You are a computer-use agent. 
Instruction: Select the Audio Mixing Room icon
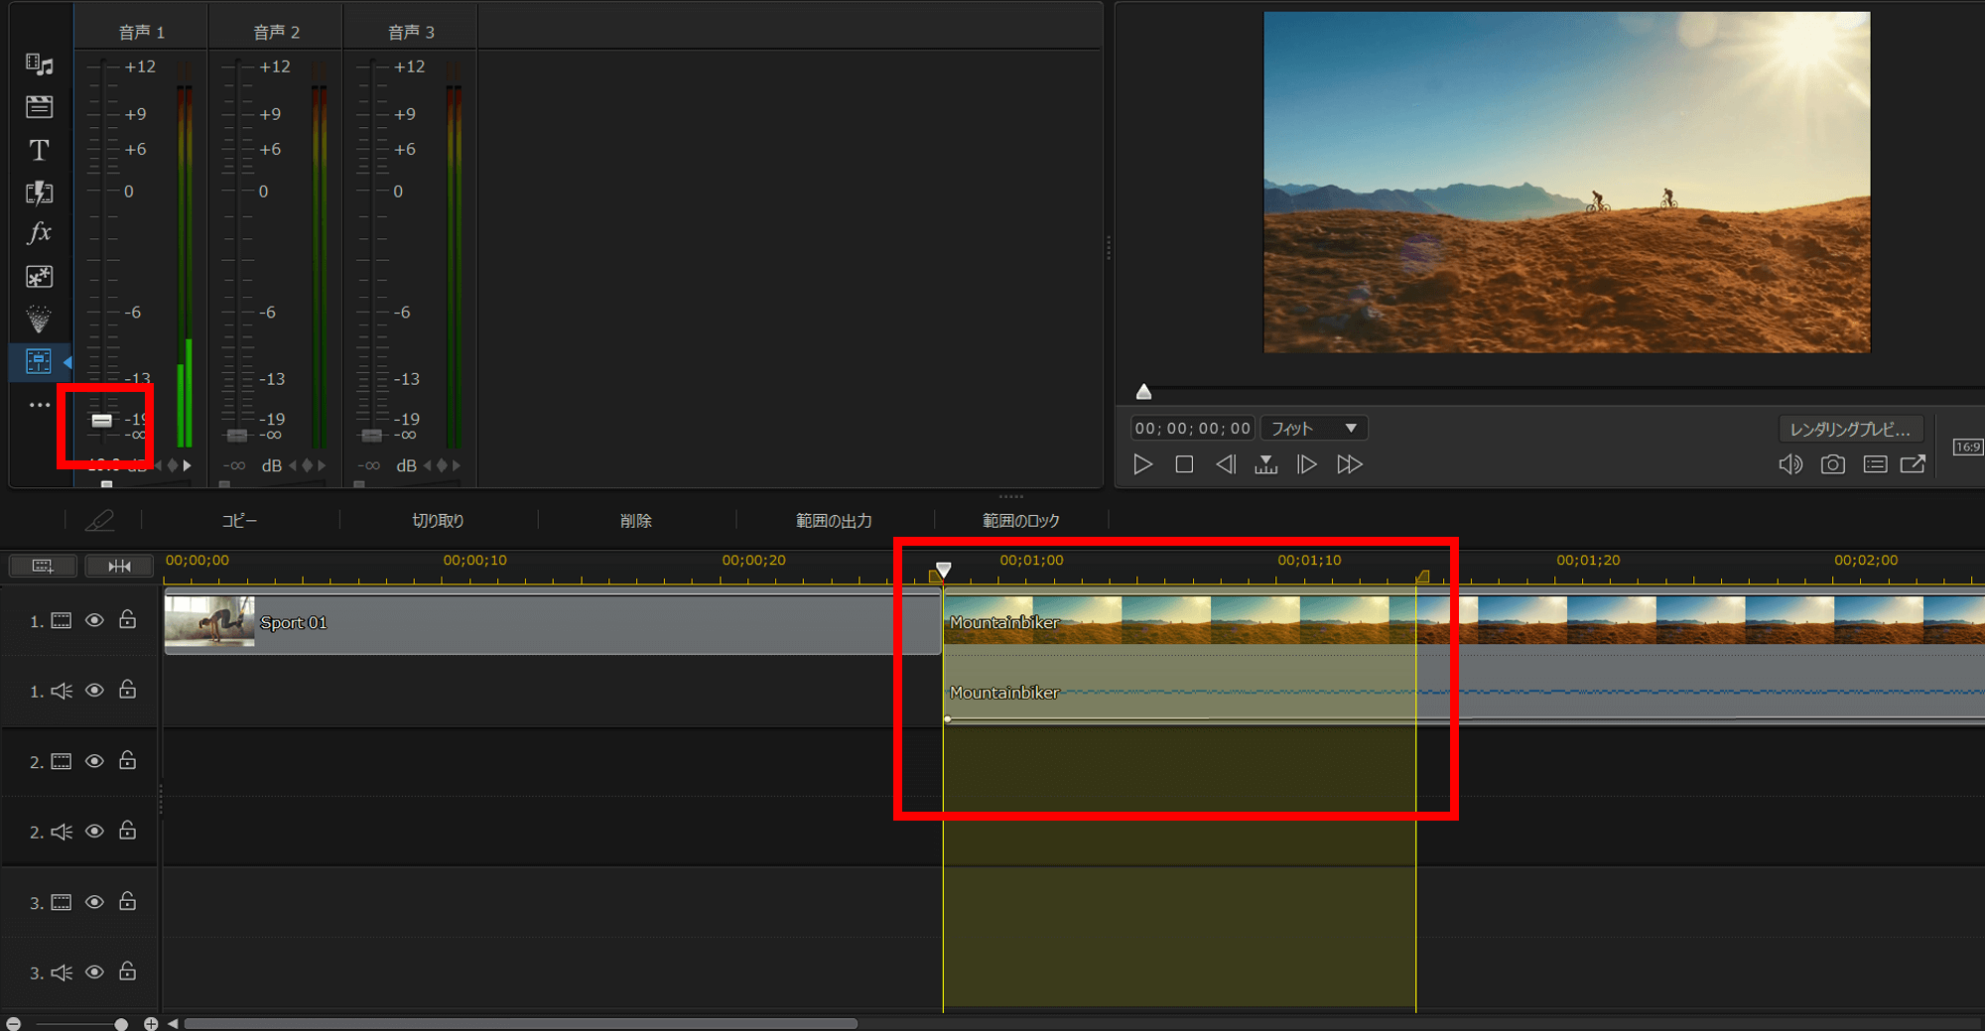[x=39, y=361]
